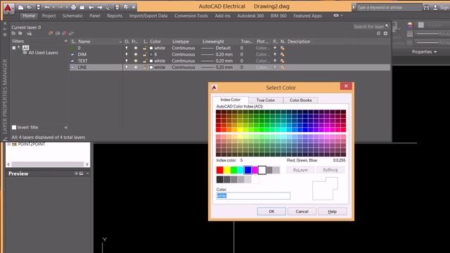Screen dimensions: 450x253
Task: Click the search magnifier in Search for layer
Action: (x=387, y=26)
